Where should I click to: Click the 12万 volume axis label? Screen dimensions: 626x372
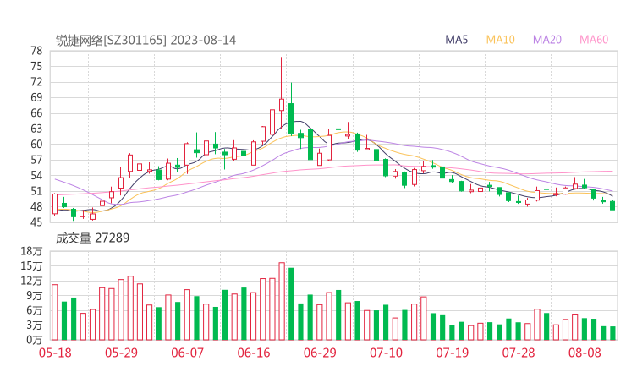[x=31, y=281]
